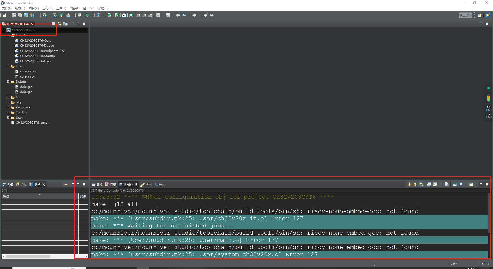This screenshot has width=493, height=269.
Task: Close the 控制台 console tab
Action: [136, 185]
